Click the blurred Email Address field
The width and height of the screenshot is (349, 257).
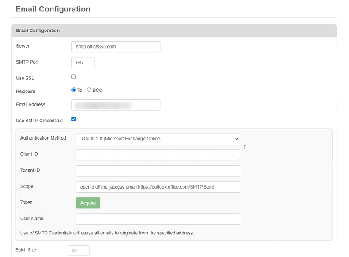(116, 105)
